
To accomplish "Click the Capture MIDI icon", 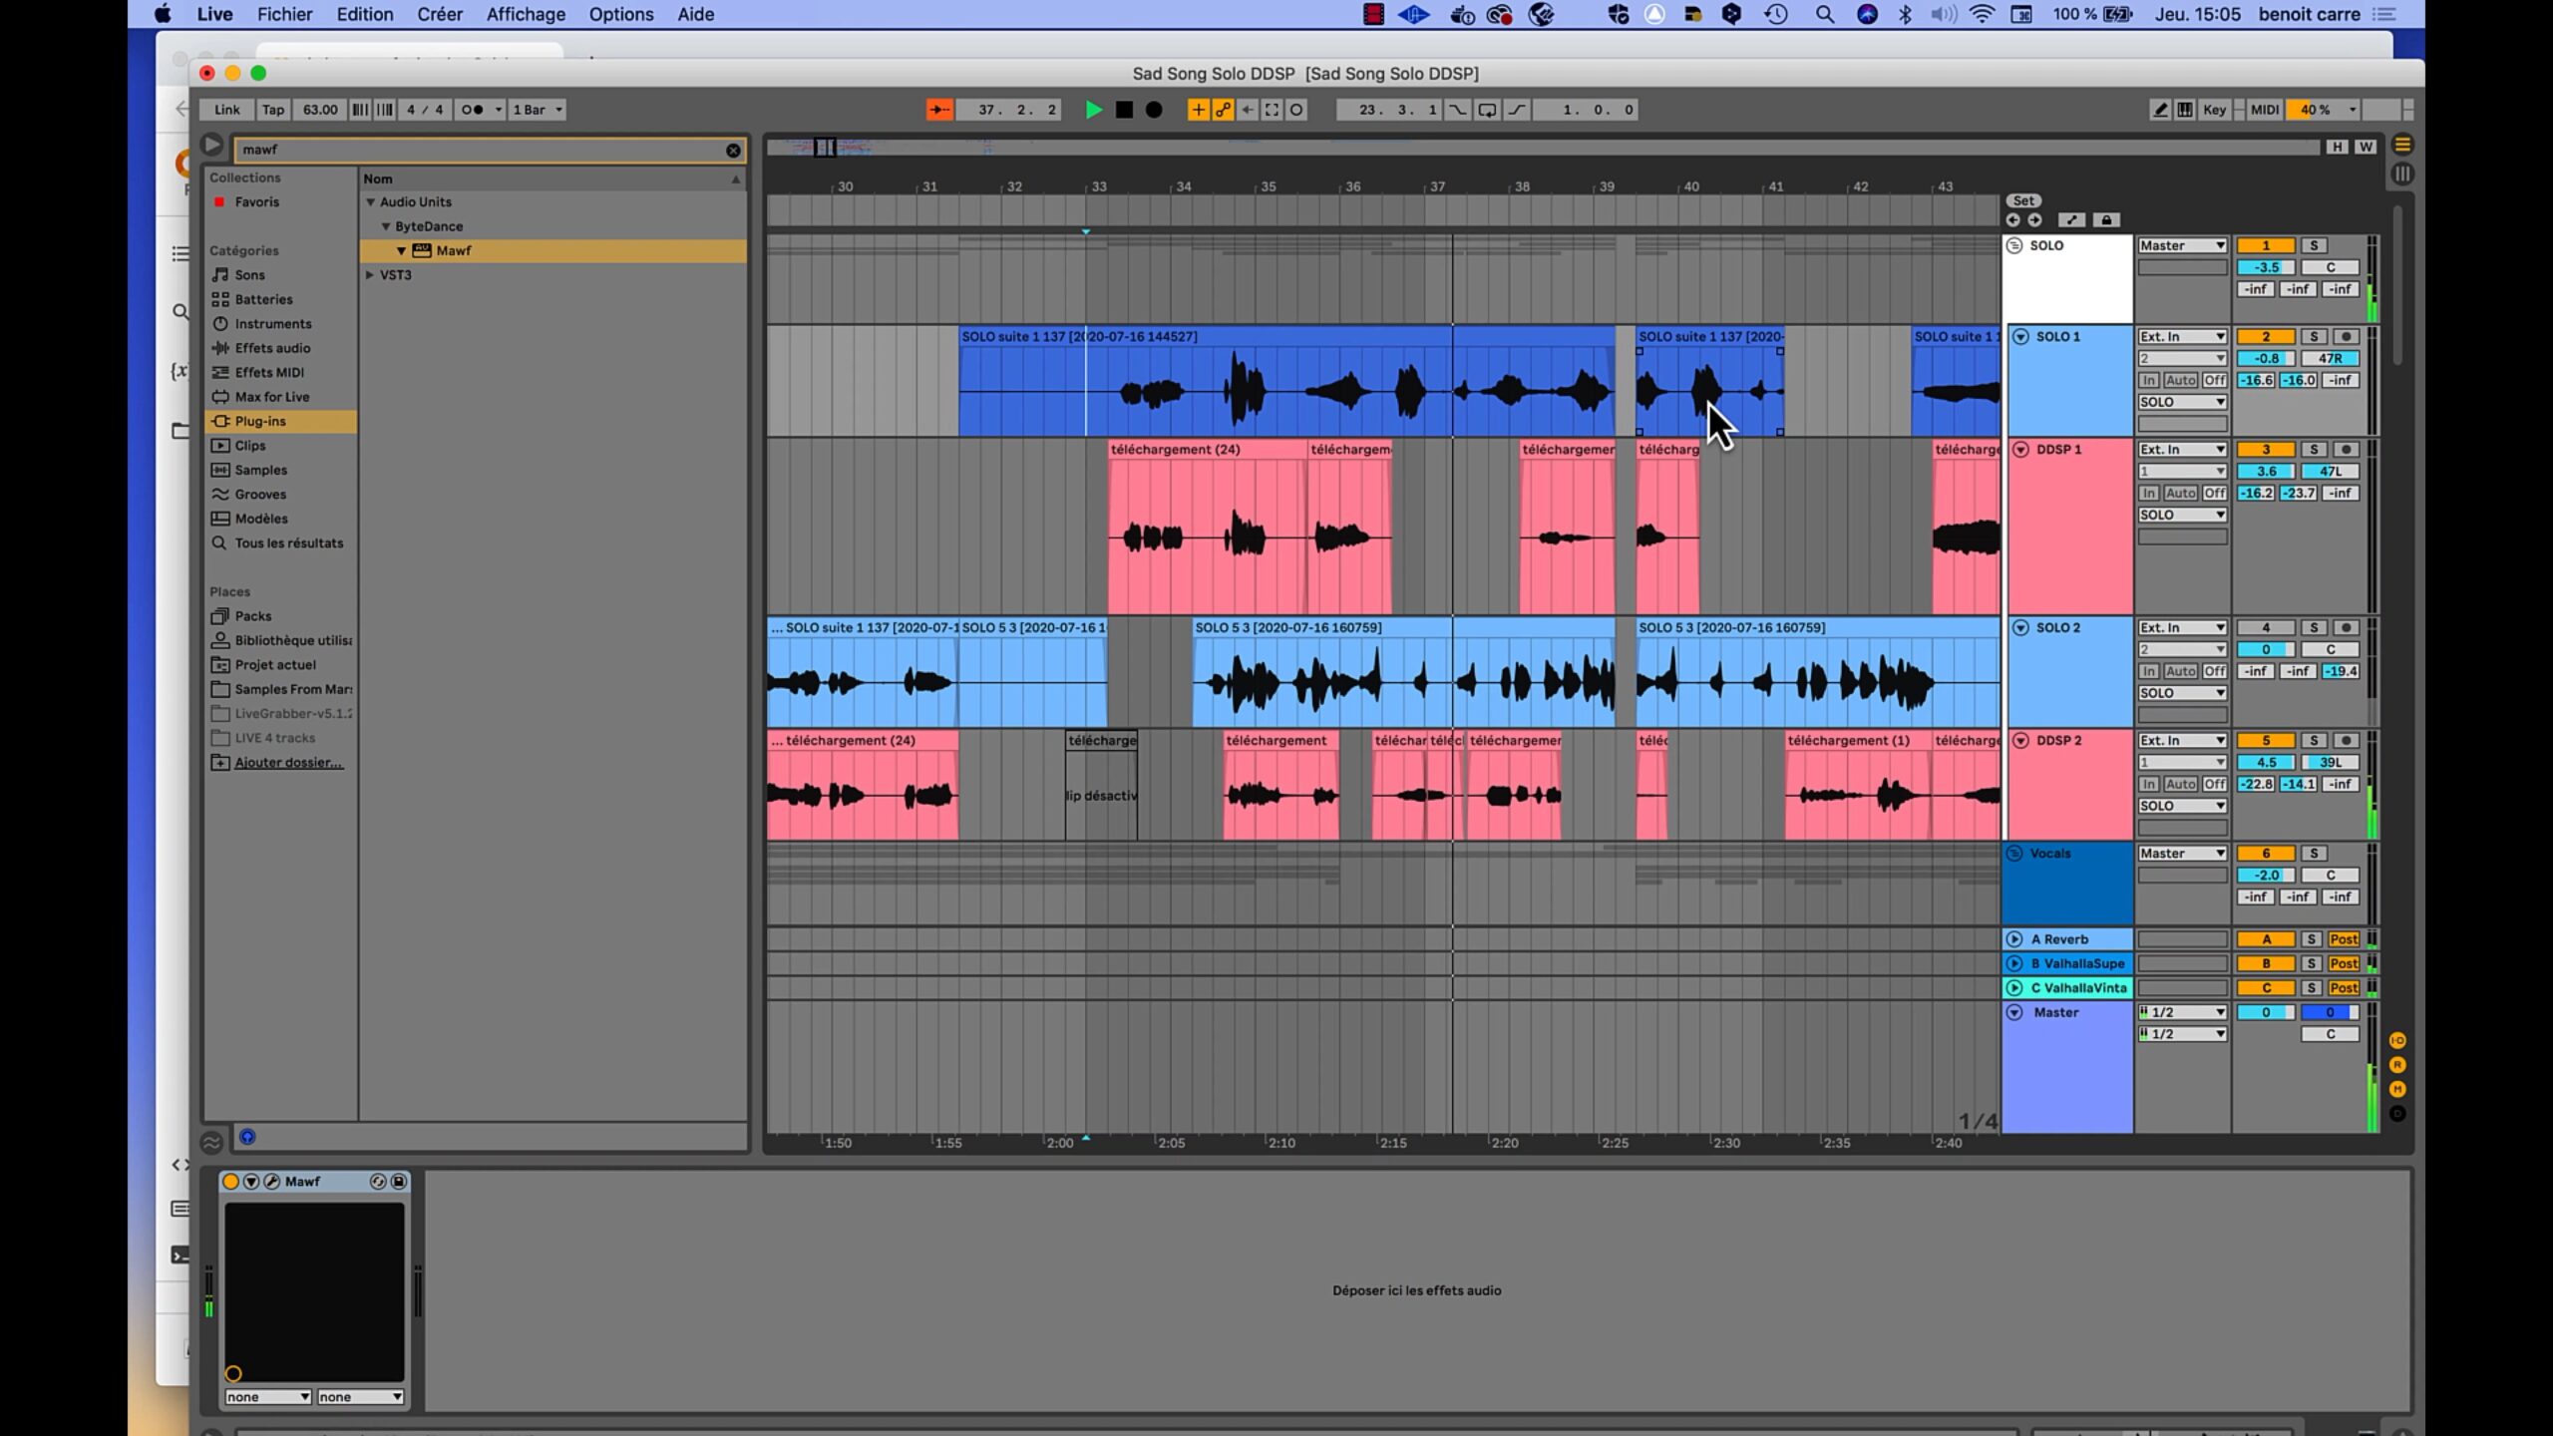I will pos(1273,110).
